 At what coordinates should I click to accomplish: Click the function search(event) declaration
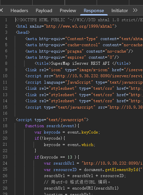pyautogui.click(x=52, y=126)
